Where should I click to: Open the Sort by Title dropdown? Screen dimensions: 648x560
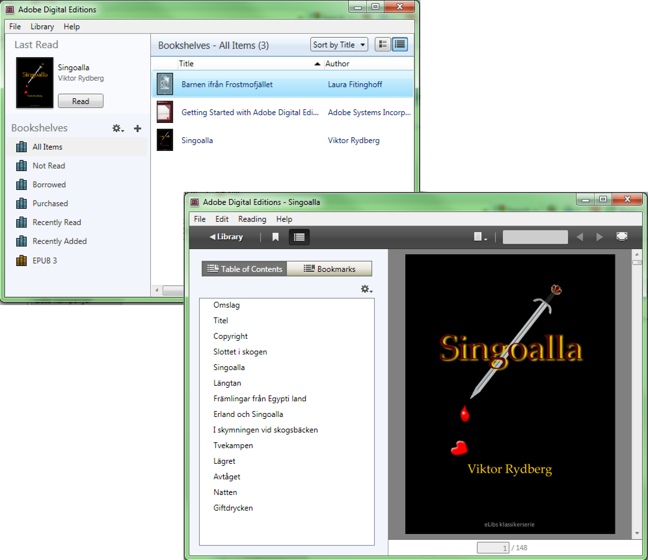(x=339, y=45)
